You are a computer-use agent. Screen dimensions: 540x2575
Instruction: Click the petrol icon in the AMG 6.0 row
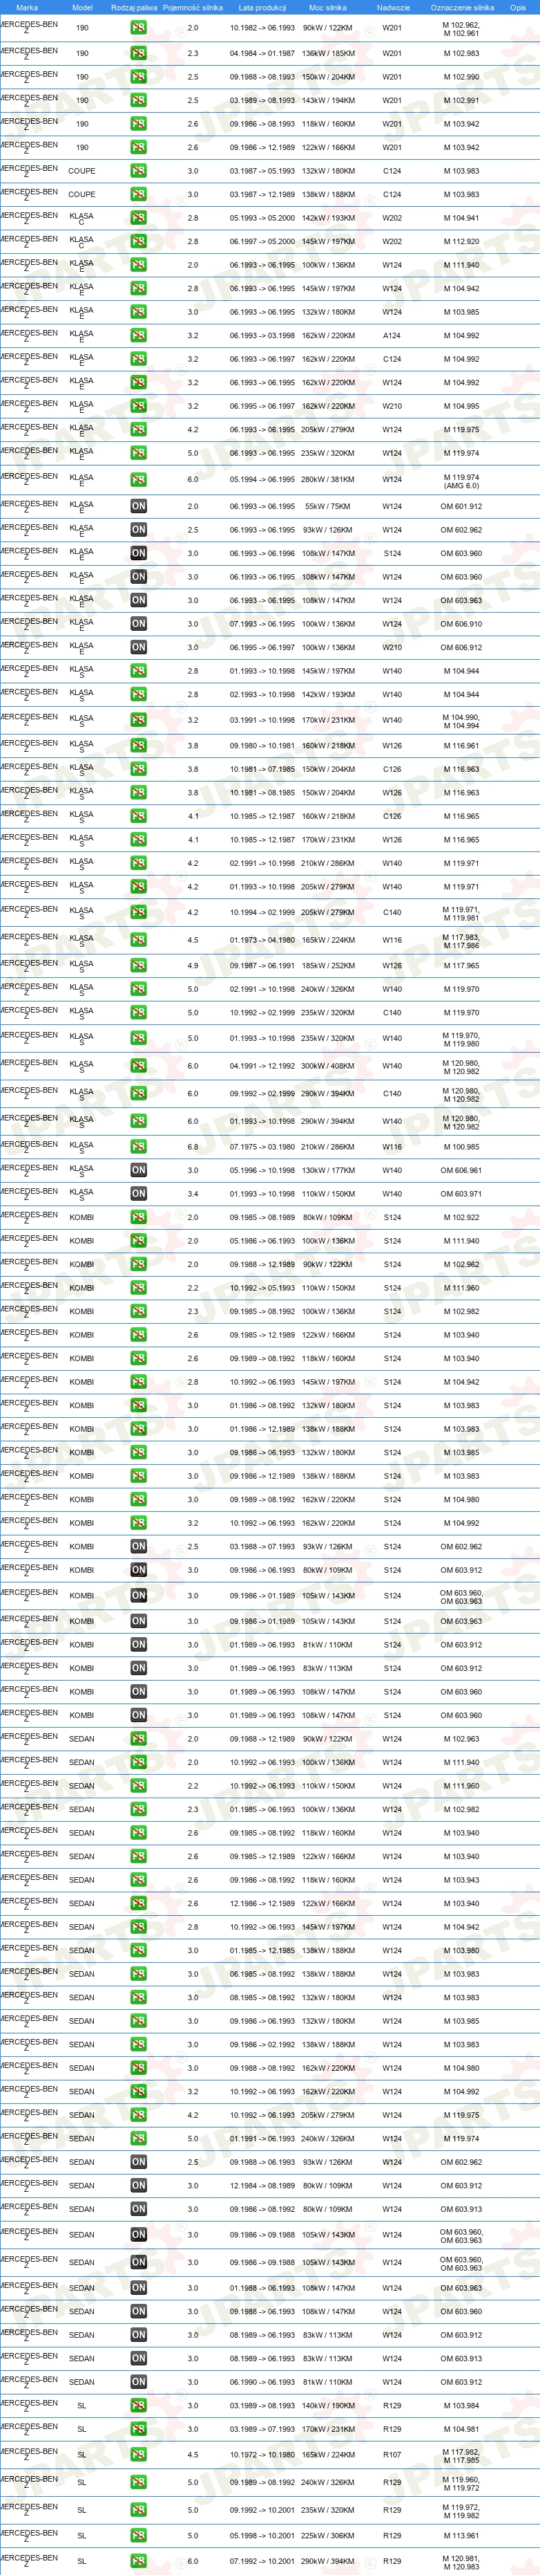(137, 480)
